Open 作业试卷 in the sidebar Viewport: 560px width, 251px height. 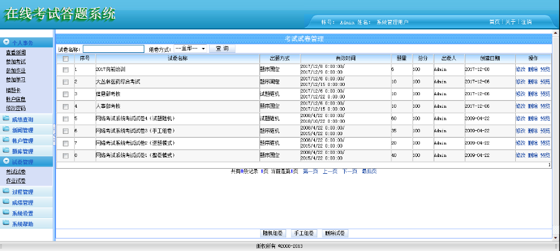(16, 181)
